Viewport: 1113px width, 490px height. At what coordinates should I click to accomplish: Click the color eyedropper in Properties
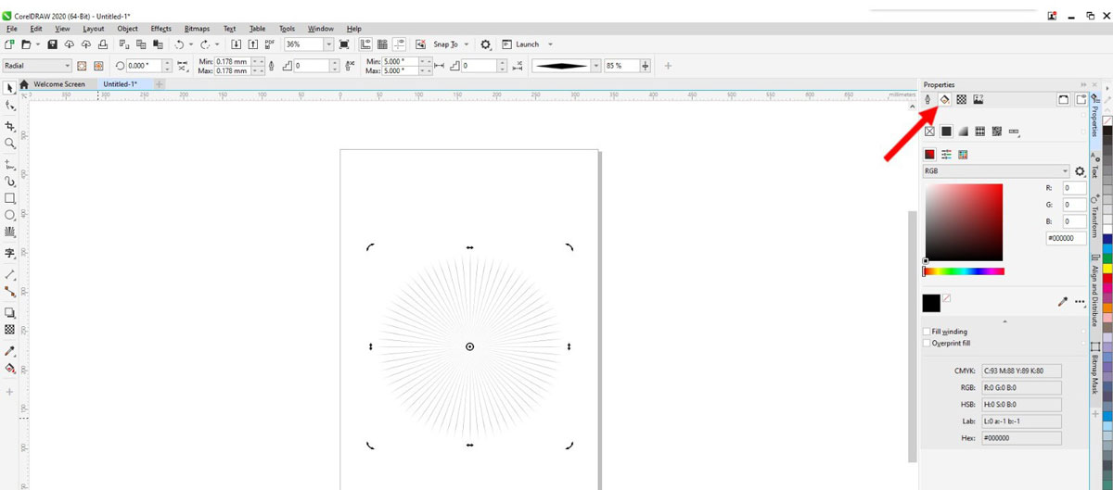pos(1063,302)
